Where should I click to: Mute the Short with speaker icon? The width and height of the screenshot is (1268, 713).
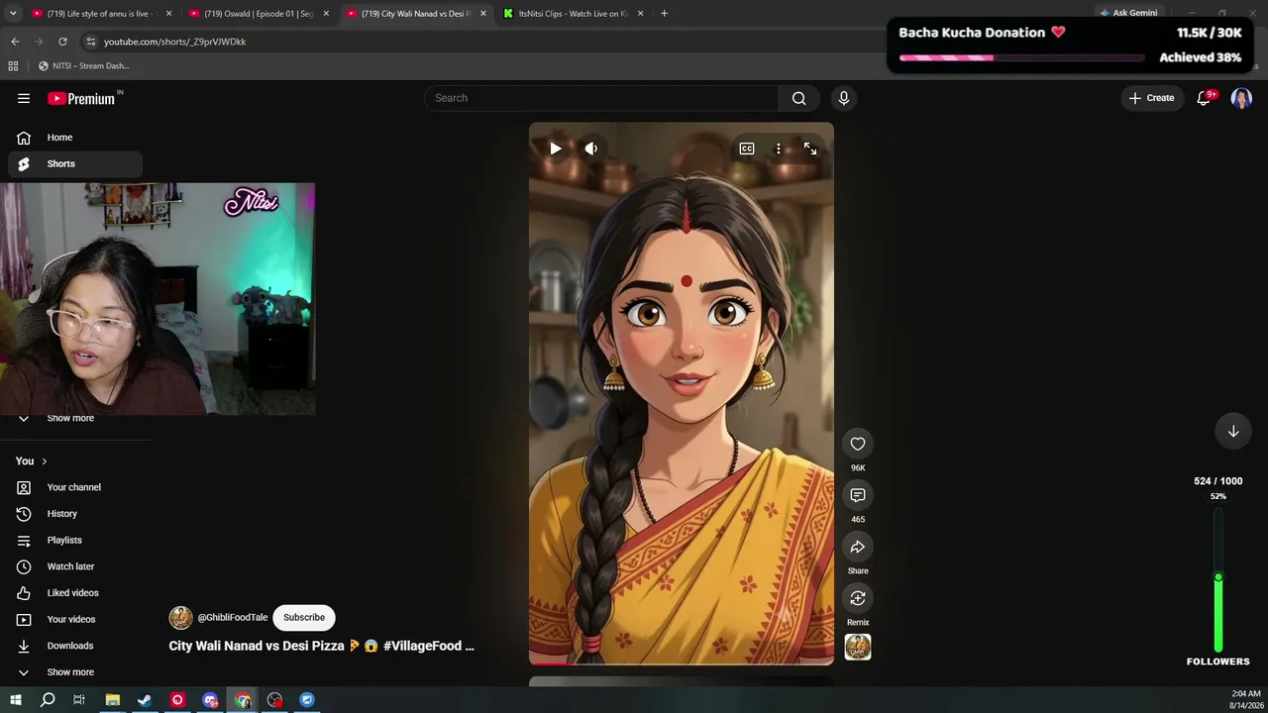pyautogui.click(x=591, y=149)
